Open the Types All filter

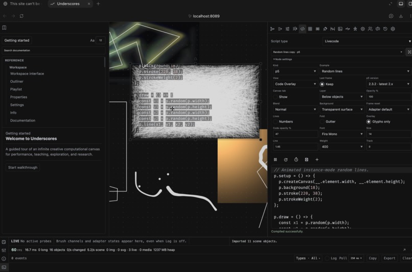(x=308, y=258)
